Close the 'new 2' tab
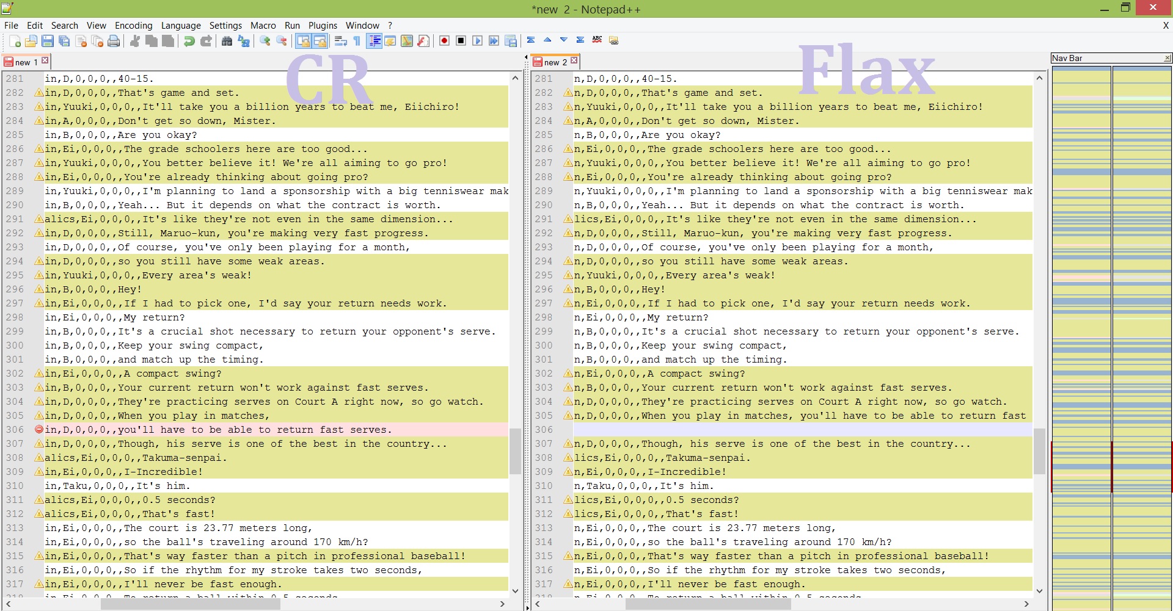Screen dimensions: 1173x611 [574, 60]
